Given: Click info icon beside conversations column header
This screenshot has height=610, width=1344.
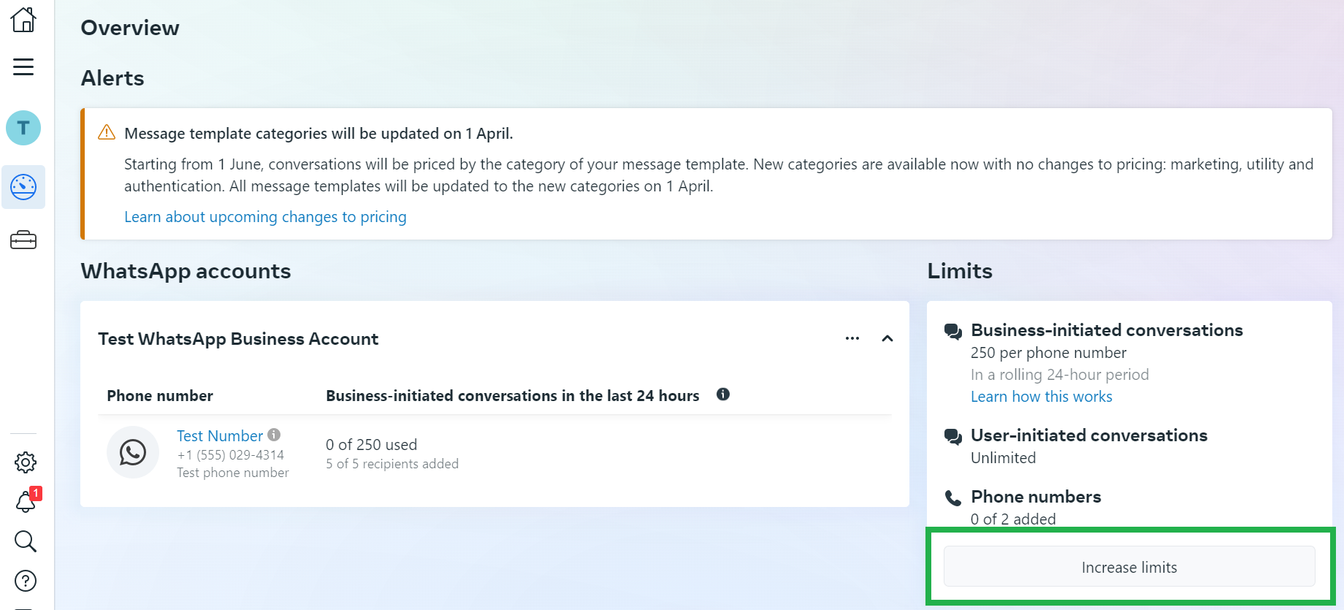Looking at the screenshot, I should pos(723,394).
